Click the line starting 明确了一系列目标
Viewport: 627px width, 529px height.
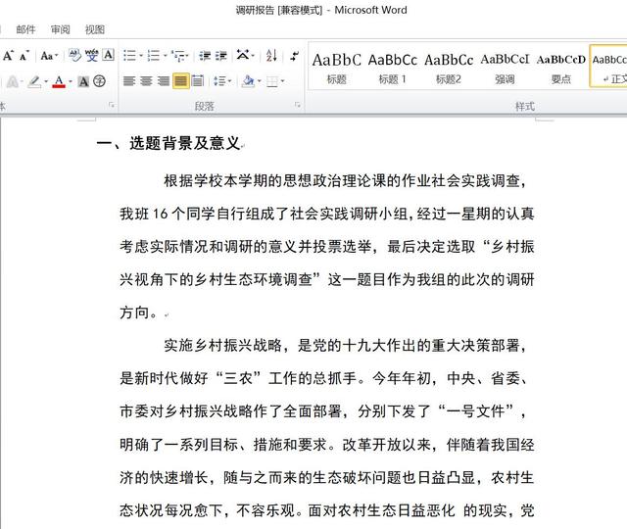(327, 444)
